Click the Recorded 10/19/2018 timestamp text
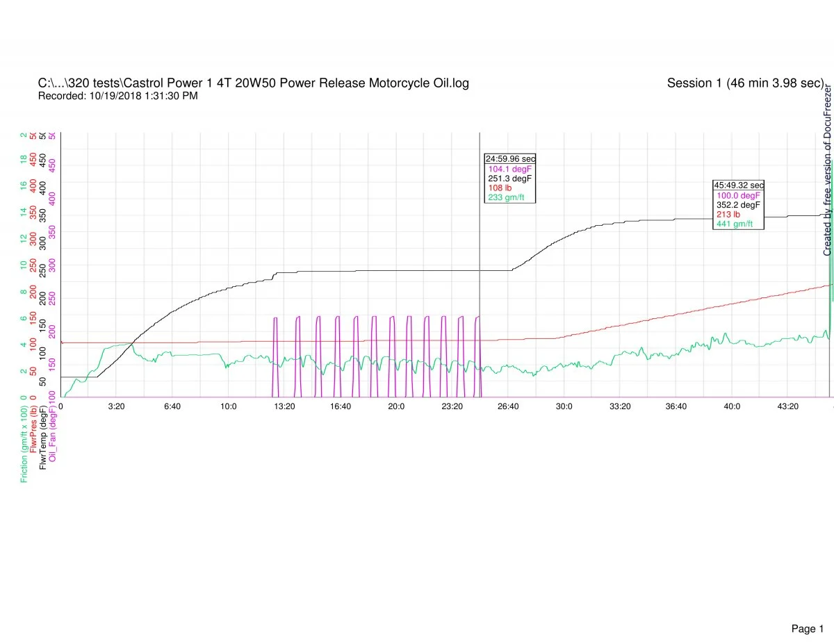This screenshot has width=834, height=644. pyautogui.click(x=117, y=96)
